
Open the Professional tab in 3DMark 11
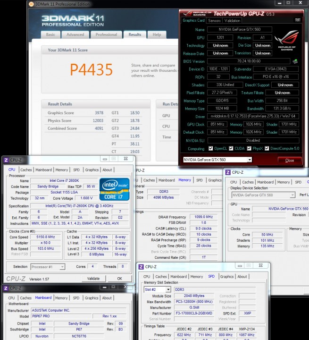106,34
